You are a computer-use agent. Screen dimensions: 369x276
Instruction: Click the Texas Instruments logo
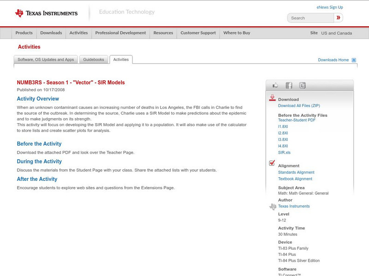point(46,13)
